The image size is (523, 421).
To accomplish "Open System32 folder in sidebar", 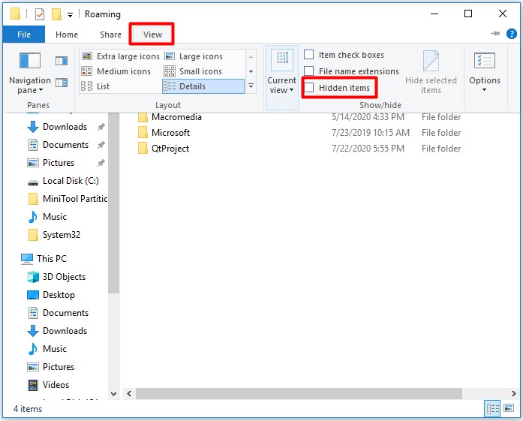I will click(x=53, y=235).
